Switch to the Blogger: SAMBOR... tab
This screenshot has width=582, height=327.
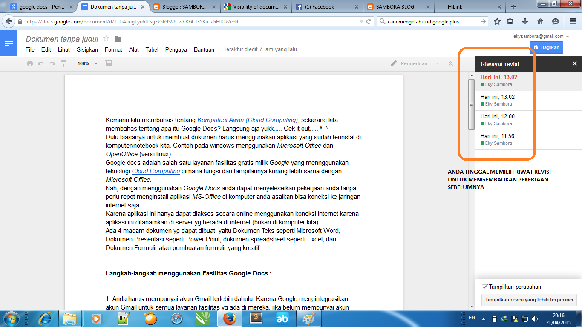184,7
